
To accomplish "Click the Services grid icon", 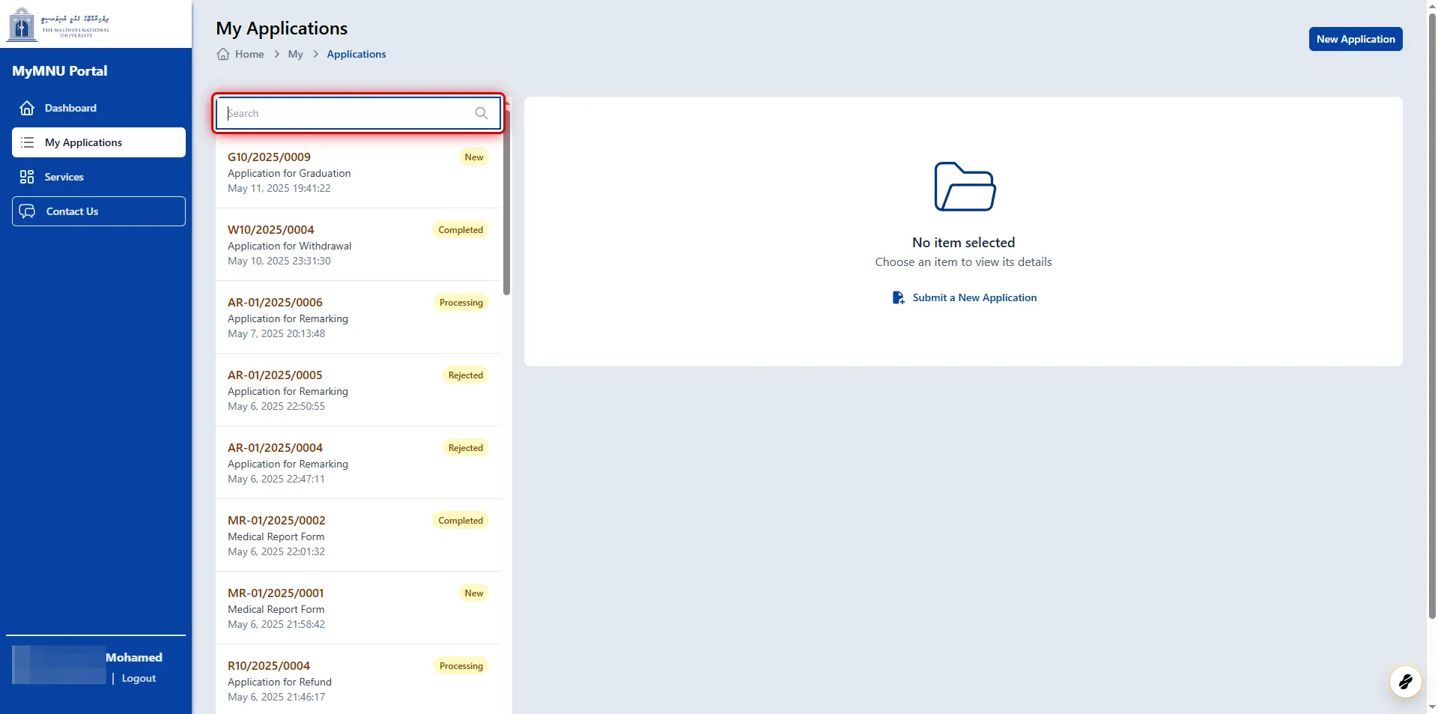I will [x=27, y=177].
